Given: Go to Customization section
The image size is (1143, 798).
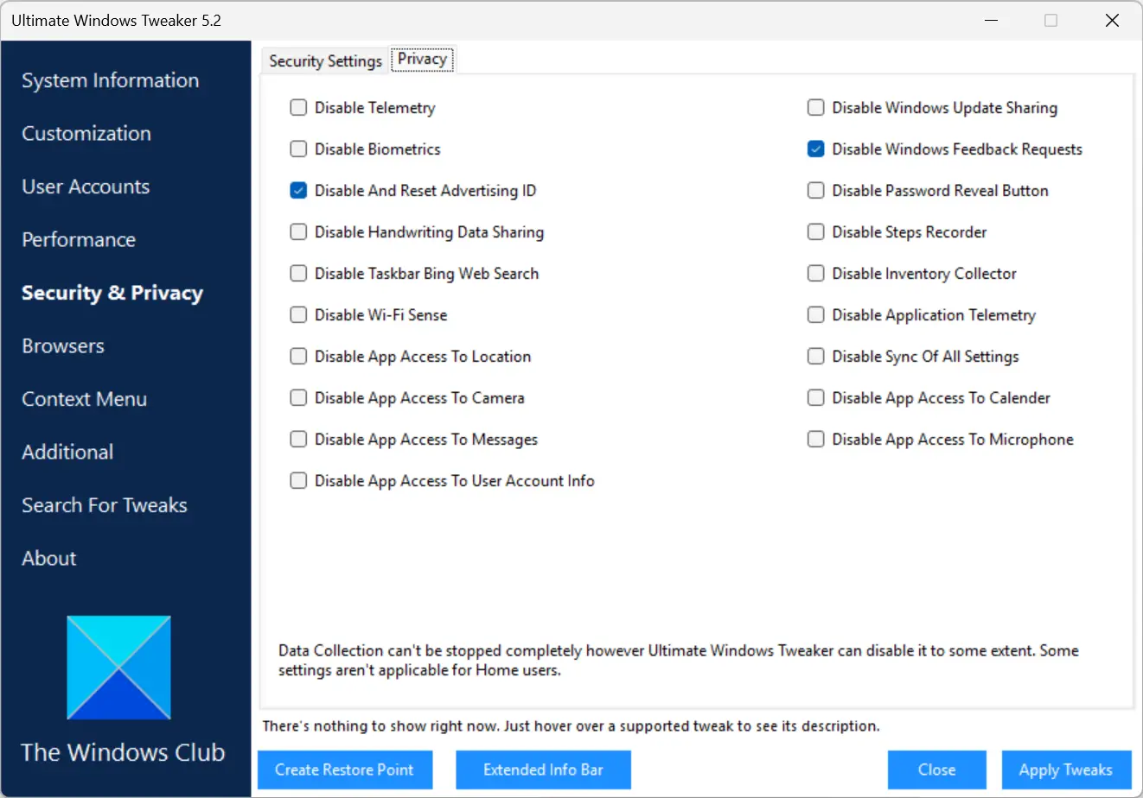Looking at the screenshot, I should click(86, 134).
